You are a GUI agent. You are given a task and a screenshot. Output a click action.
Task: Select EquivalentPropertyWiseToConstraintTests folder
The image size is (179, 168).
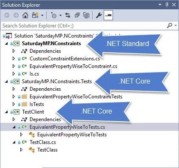click(x=76, y=97)
